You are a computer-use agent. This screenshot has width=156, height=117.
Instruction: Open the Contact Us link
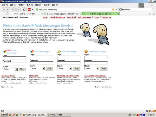pyautogui.click(x=106, y=17)
